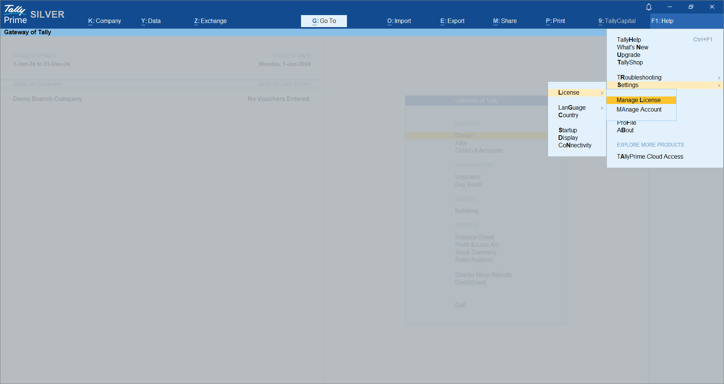The image size is (724, 384).
Task: Select License in Settings submenu
Action: coord(577,93)
